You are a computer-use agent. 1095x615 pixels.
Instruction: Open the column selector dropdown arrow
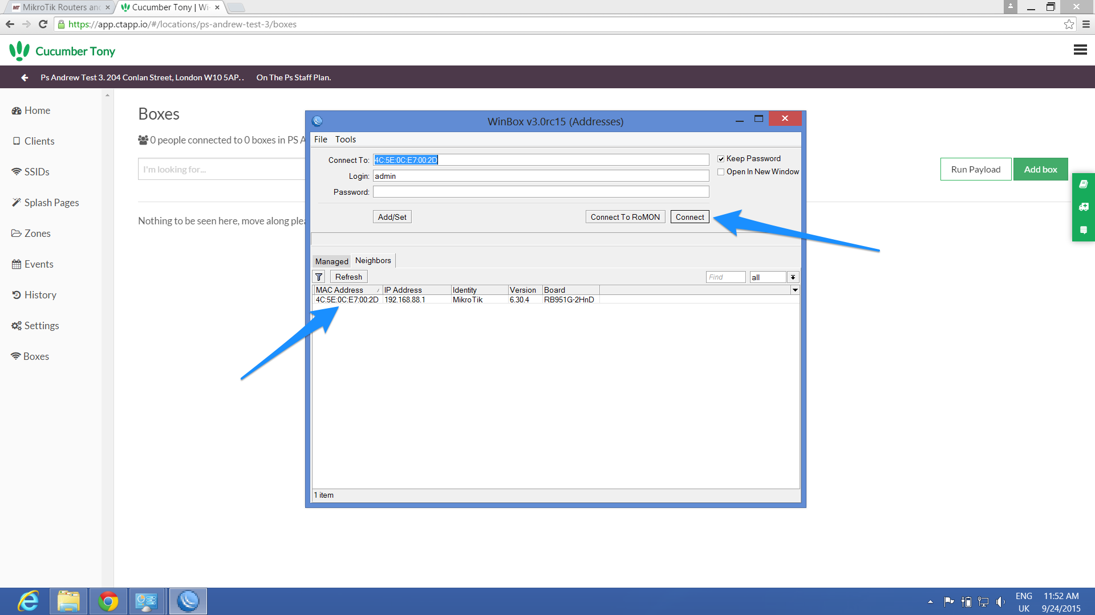click(795, 290)
